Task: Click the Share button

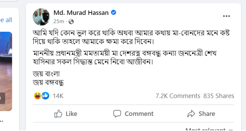Action: click(x=201, y=113)
